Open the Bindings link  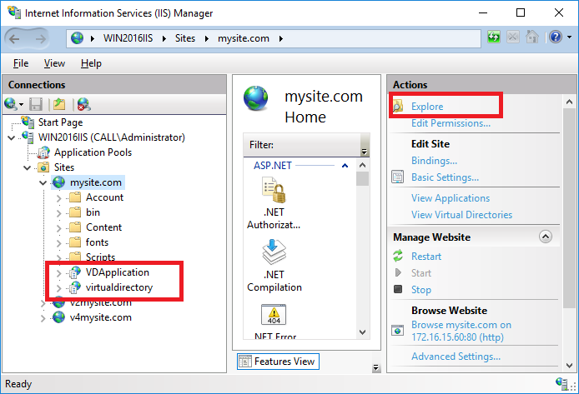point(434,160)
